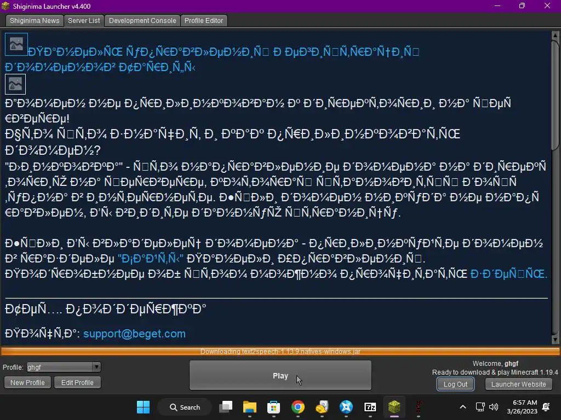561x420 pixels.
Task: Open the dark red taskbar app icon
Action: [x=418, y=407]
